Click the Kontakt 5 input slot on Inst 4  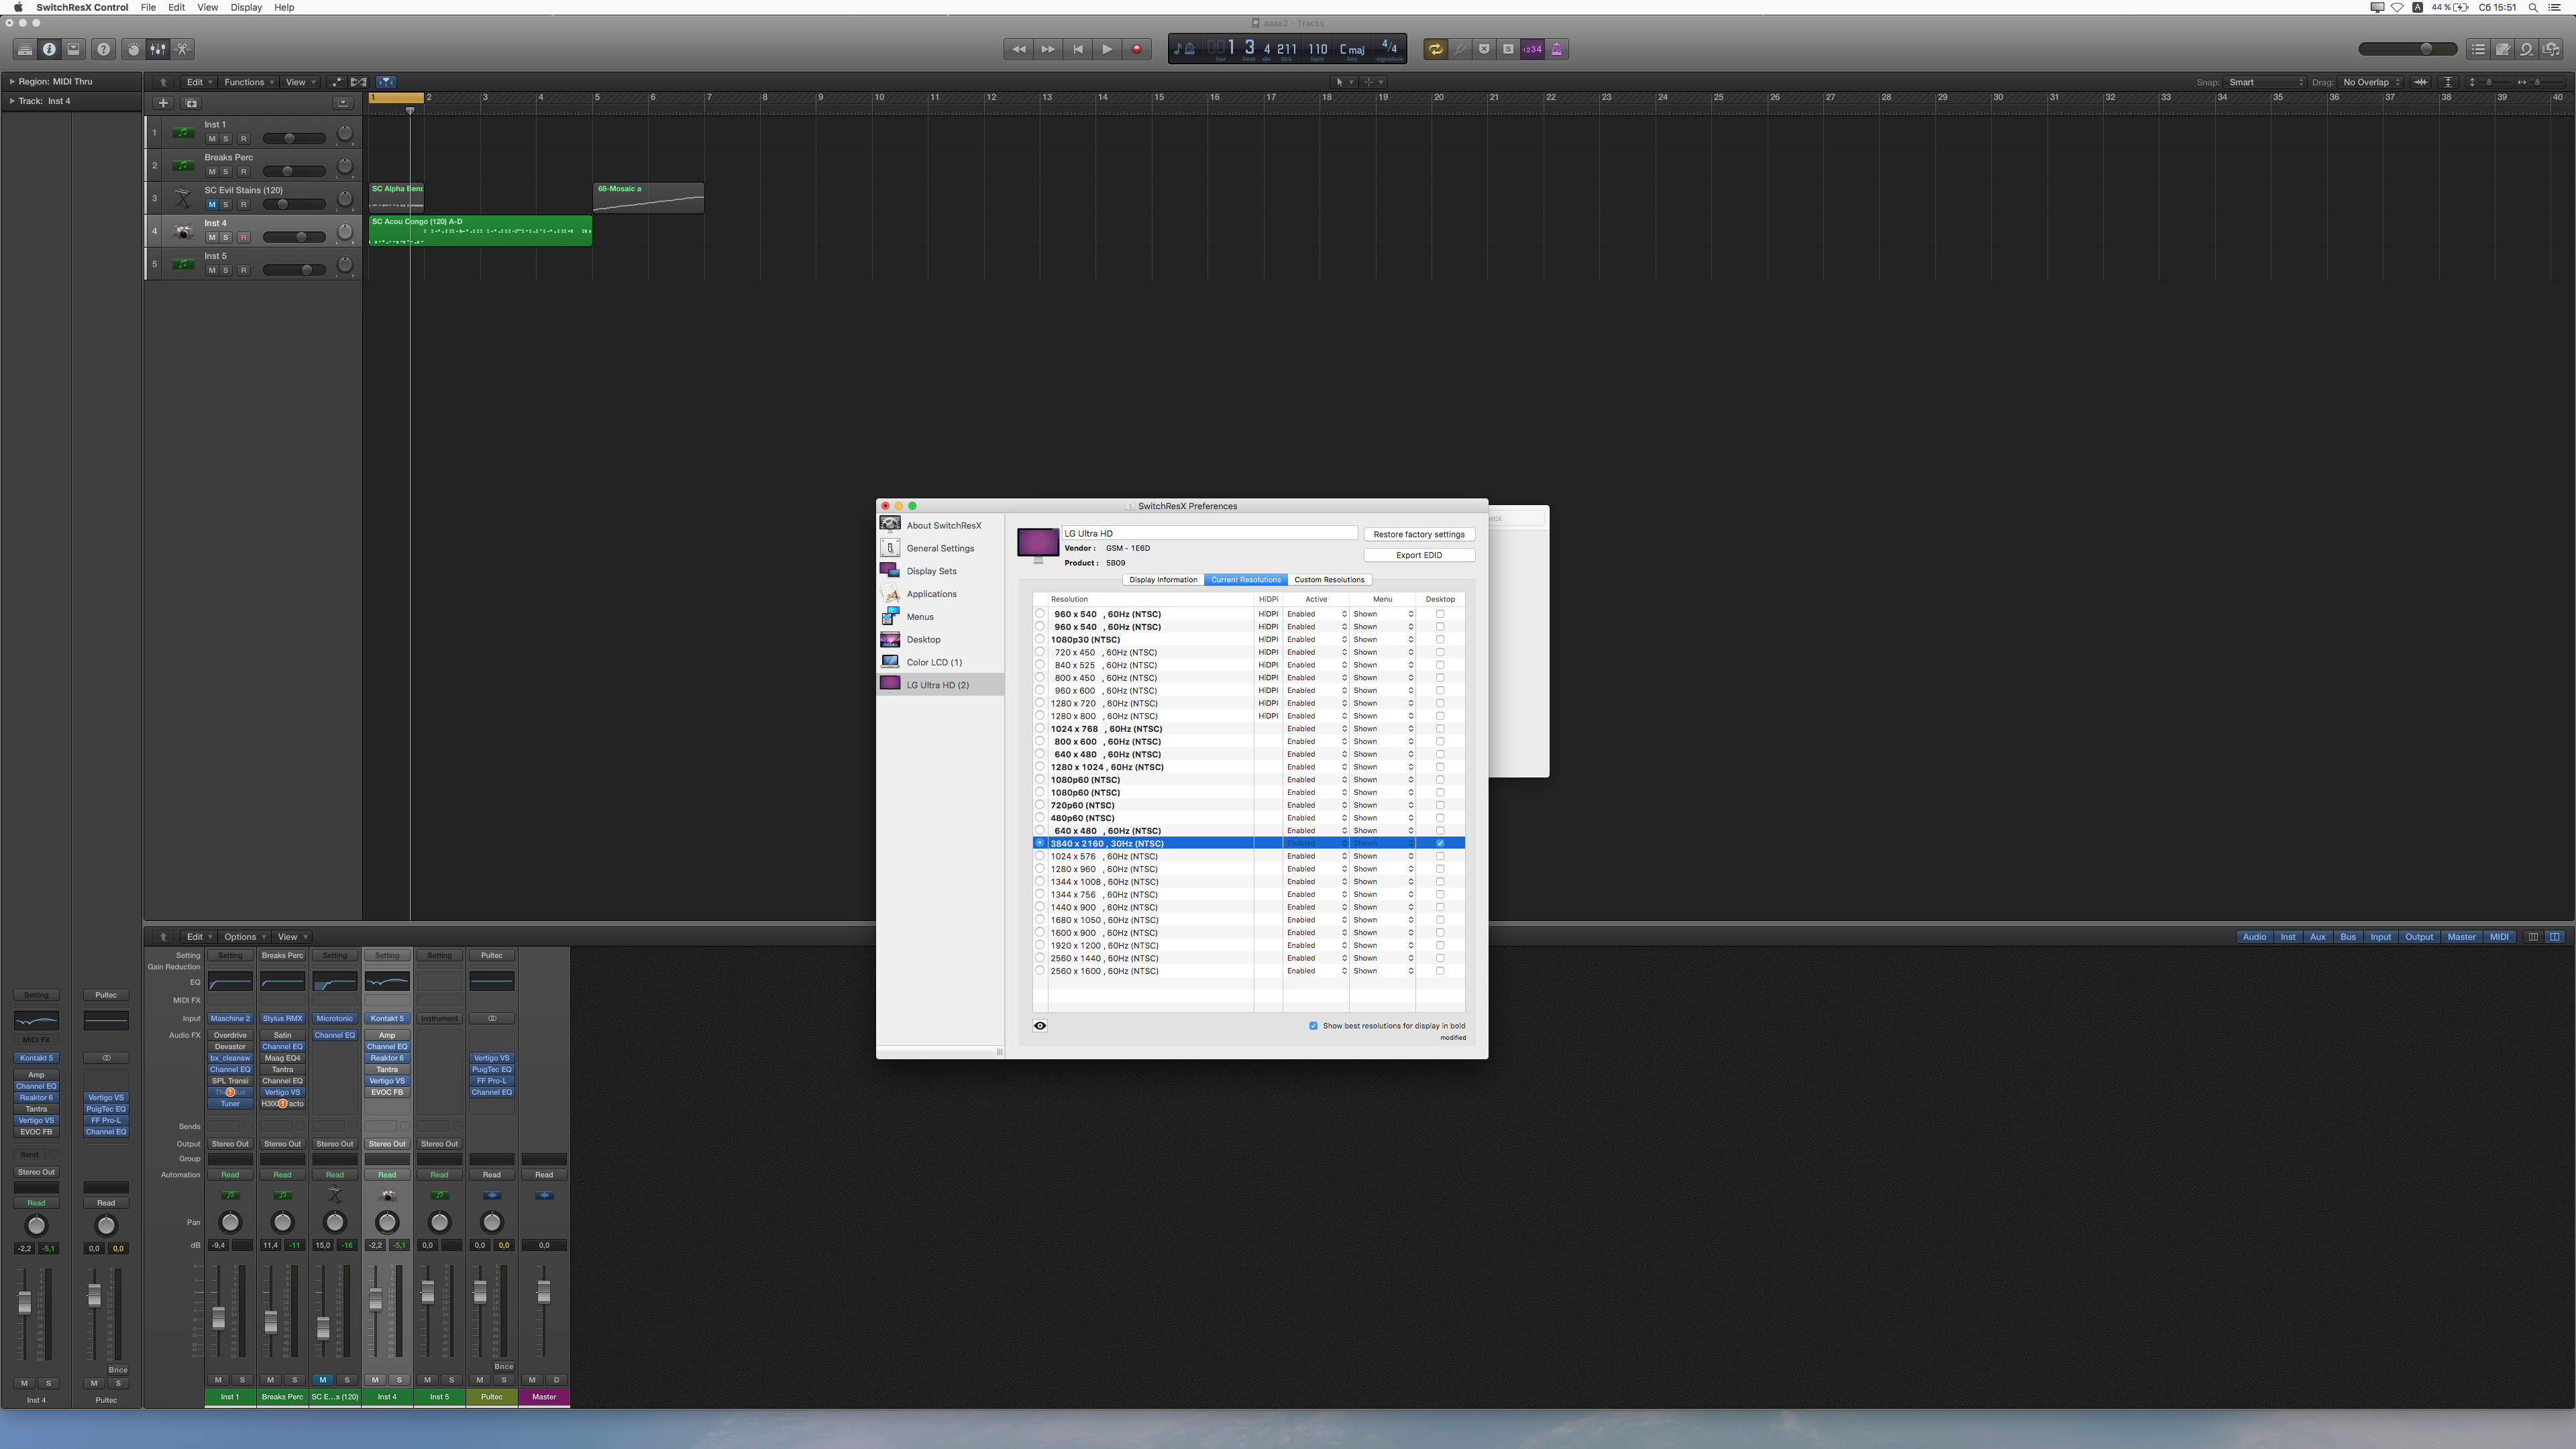(x=387, y=1018)
